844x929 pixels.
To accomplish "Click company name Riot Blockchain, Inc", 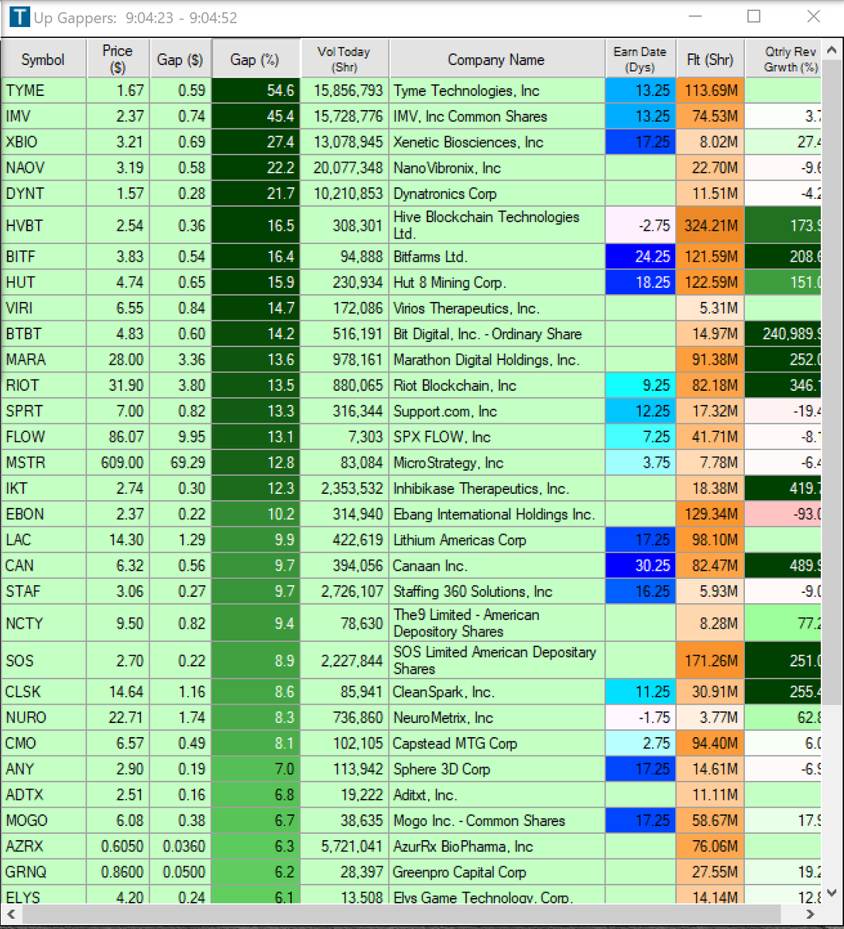I will coord(455,385).
